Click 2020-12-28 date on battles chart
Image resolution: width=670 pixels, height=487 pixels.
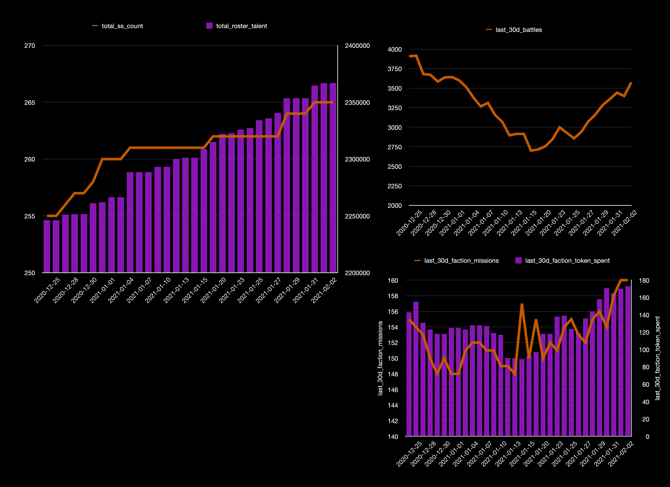point(424,223)
